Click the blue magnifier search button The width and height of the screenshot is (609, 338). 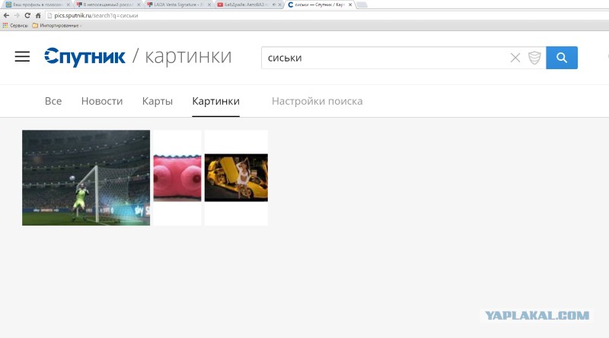coord(562,58)
